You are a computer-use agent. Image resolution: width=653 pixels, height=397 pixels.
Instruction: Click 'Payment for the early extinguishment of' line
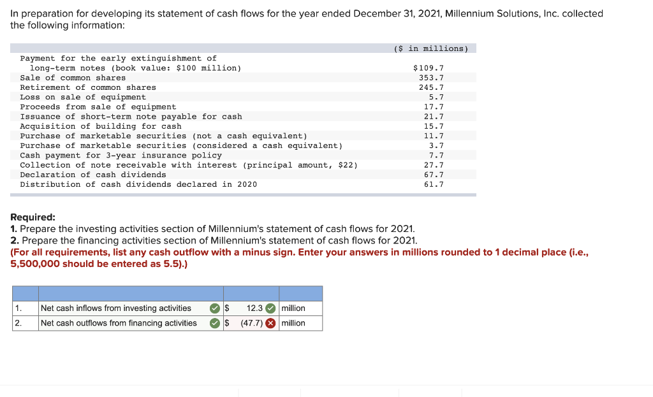[118, 58]
